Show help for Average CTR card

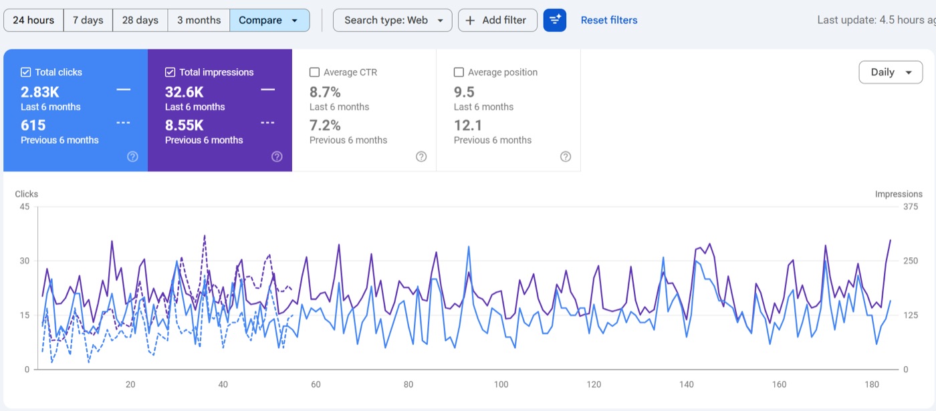(421, 156)
